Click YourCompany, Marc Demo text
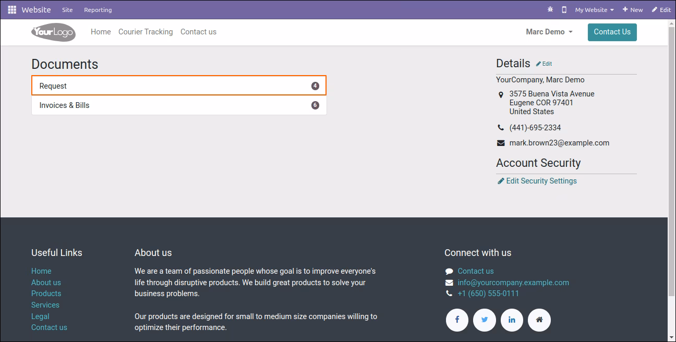Viewport: 676px width, 342px height. [540, 80]
